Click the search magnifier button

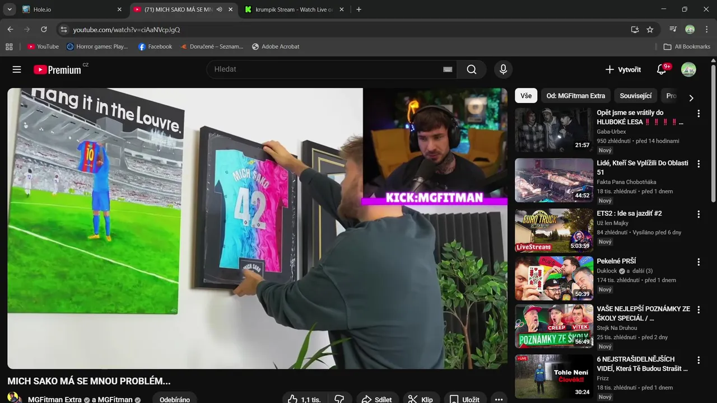tap(472, 69)
